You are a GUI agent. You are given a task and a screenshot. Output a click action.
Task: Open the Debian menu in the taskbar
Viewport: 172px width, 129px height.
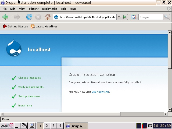point(7,126)
